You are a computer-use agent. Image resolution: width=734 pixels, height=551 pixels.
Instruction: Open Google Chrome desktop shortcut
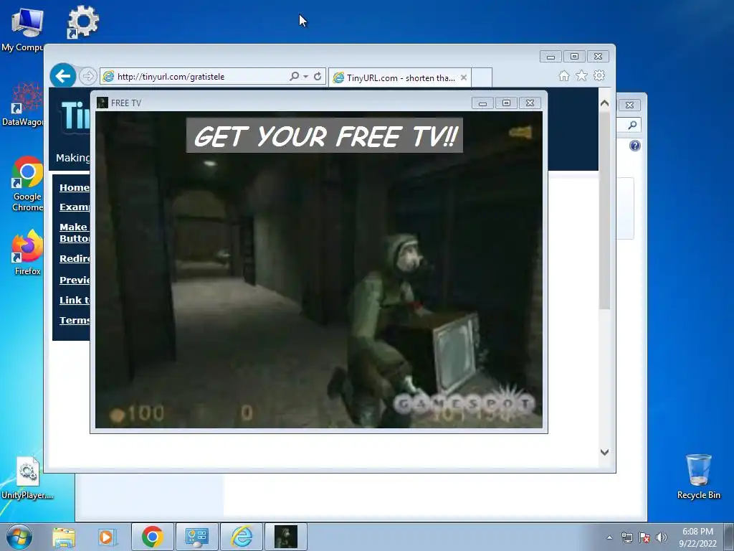click(x=27, y=184)
